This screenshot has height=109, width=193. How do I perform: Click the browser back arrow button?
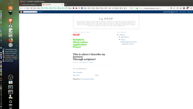coord(21,8)
